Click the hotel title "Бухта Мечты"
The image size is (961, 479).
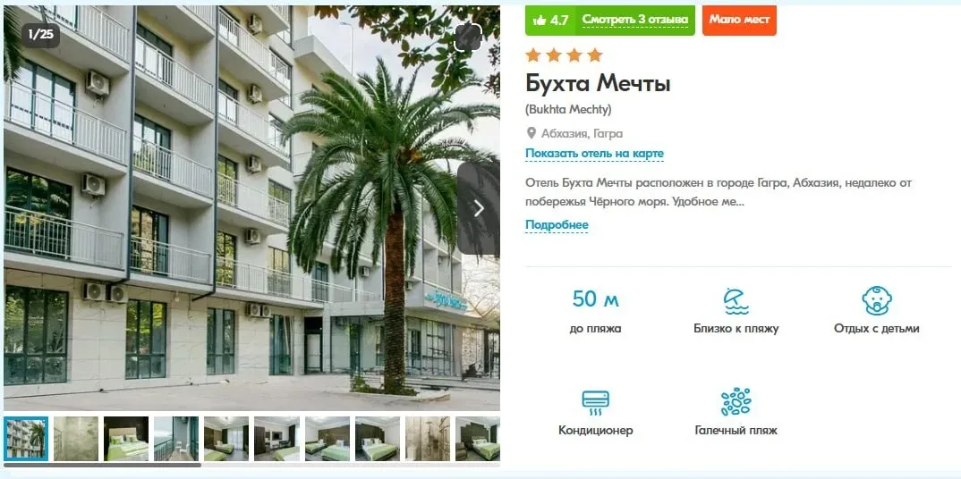[x=598, y=83]
